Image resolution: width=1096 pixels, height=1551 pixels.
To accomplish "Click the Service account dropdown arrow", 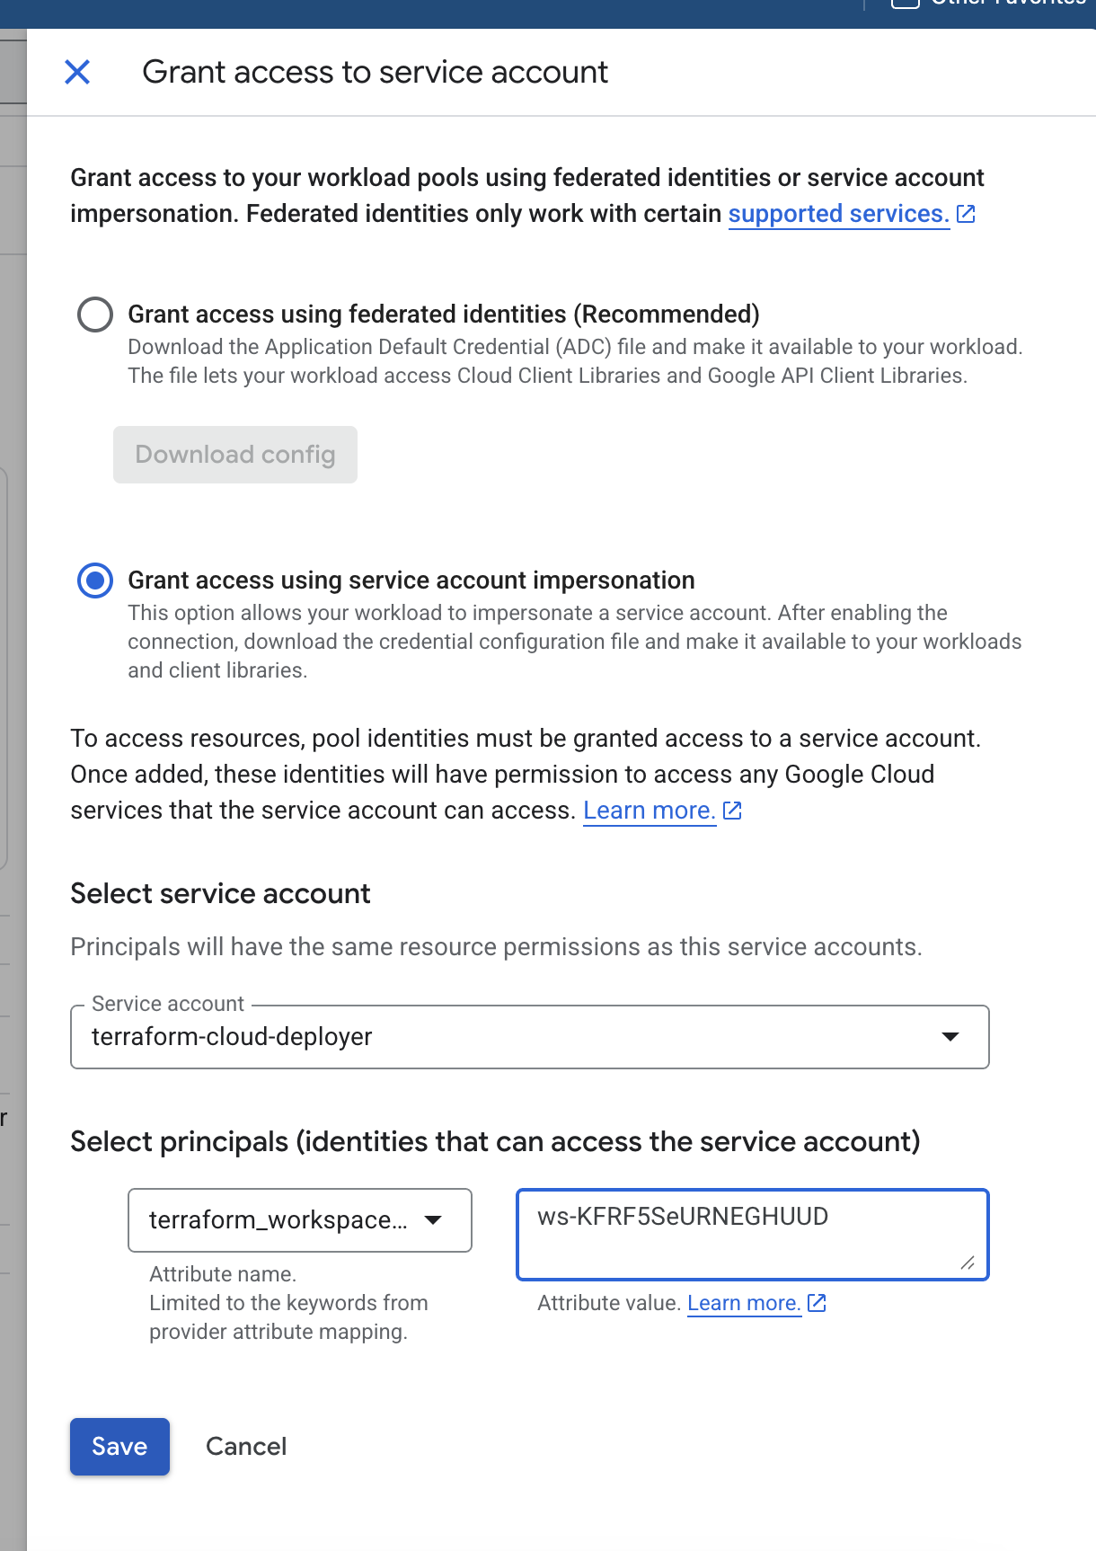I will coord(951,1037).
